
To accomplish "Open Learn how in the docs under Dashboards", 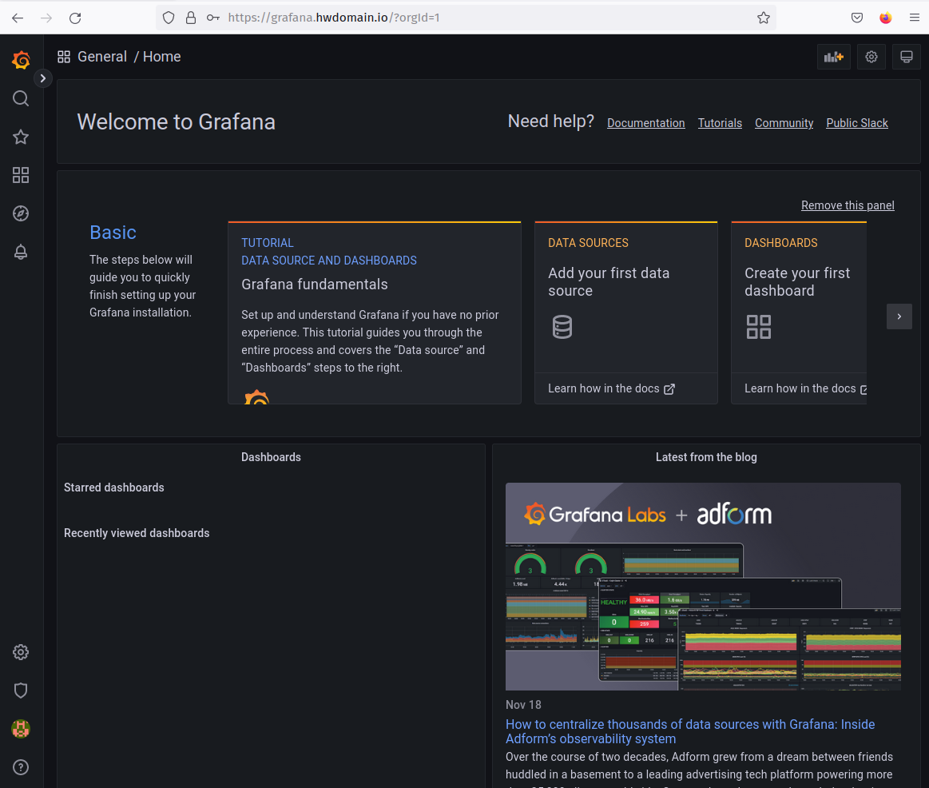I will pos(805,388).
